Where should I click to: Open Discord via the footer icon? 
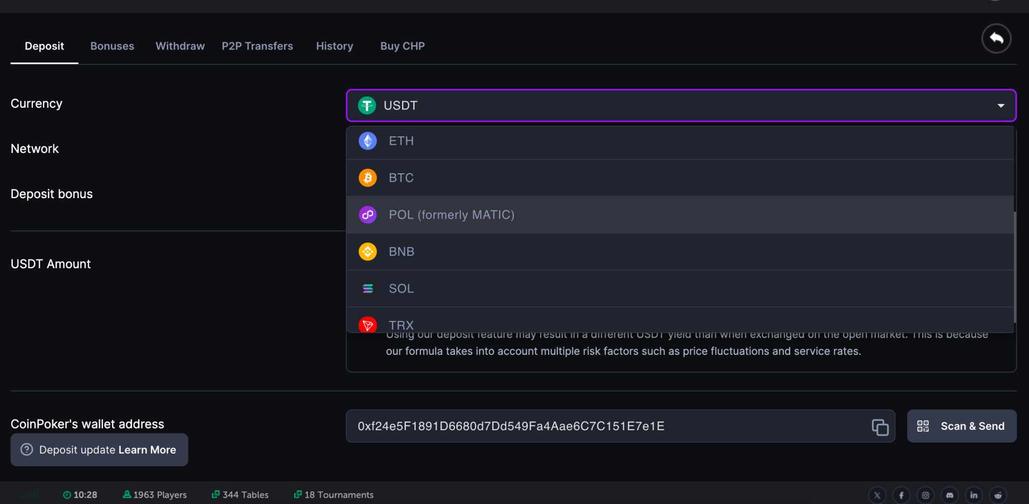pyautogui.click(x=949, y=495)
